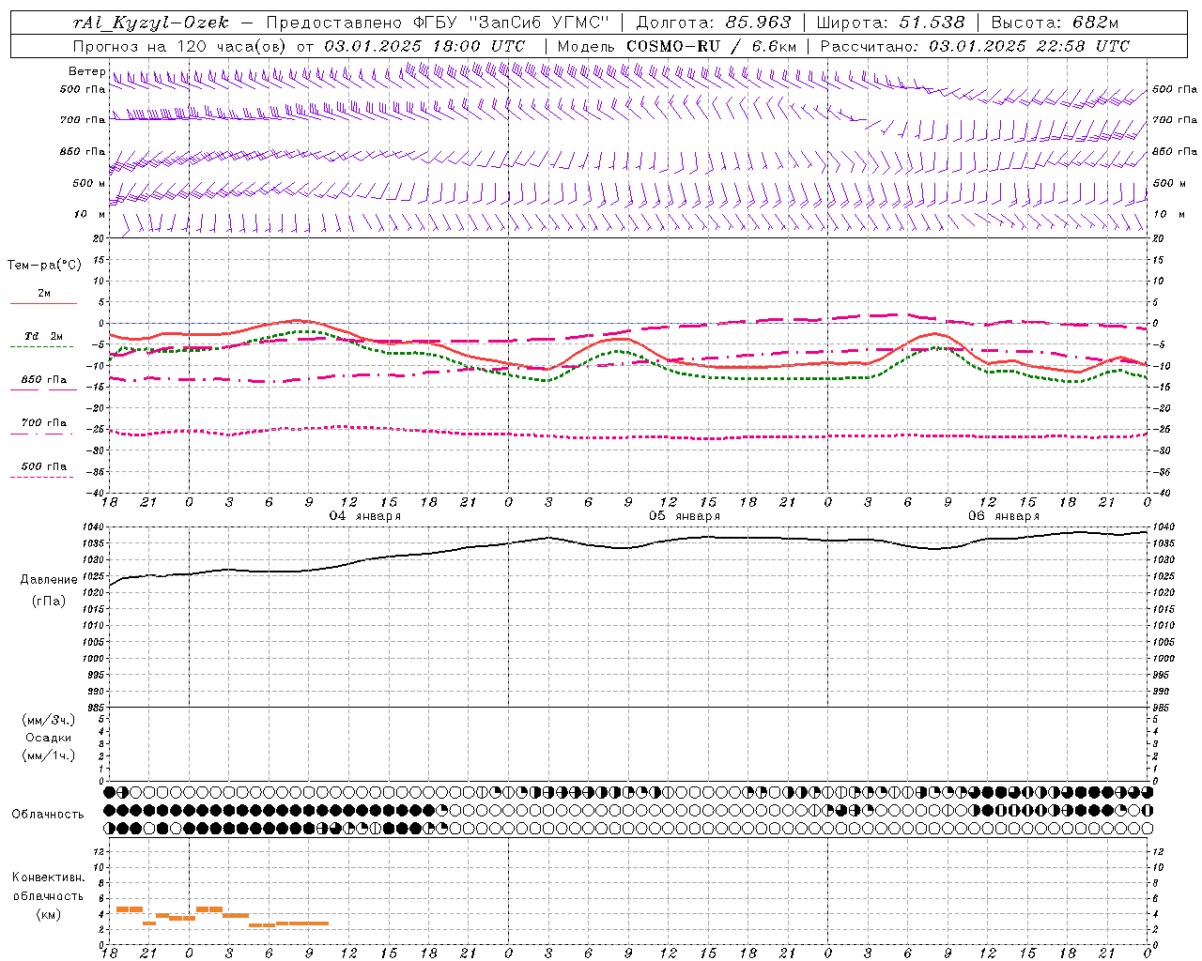The width and height of the screenshot is (1202, 961).
Task: Click the right-side 10 м wind label
Action: 1168,214
